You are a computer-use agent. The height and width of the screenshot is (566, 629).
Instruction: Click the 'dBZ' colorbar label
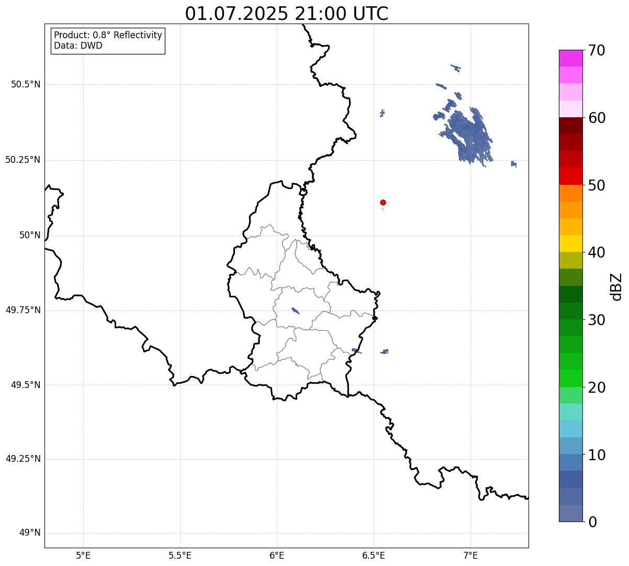[x=616, y=286]
